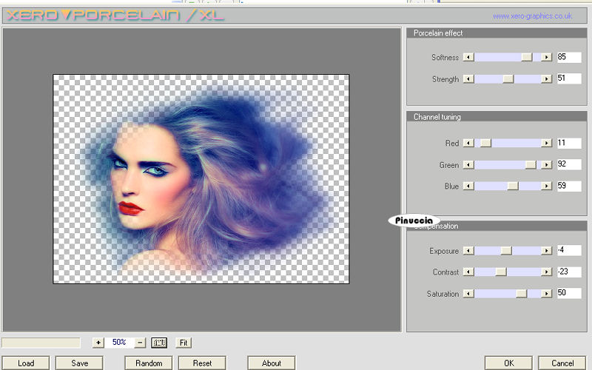This screenshot has width=592, height=370.
Task: Click the Green channel left arrow
Action: (468, 165)
